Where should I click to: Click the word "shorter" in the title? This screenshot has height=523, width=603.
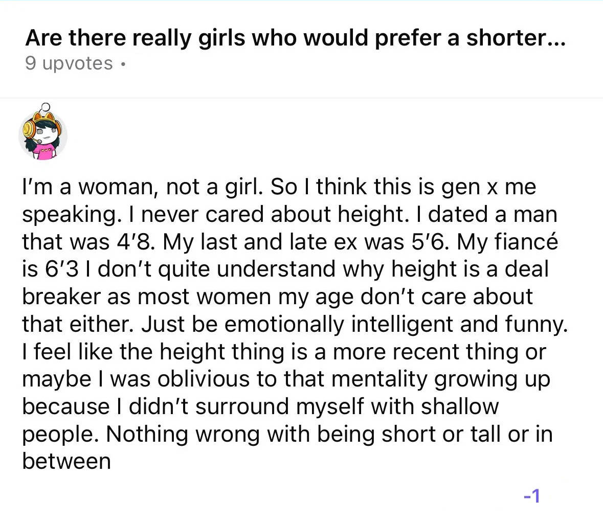pos(506,38)
